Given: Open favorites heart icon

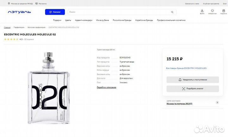Looking at the screenshot, I should [x=212, y=11].
